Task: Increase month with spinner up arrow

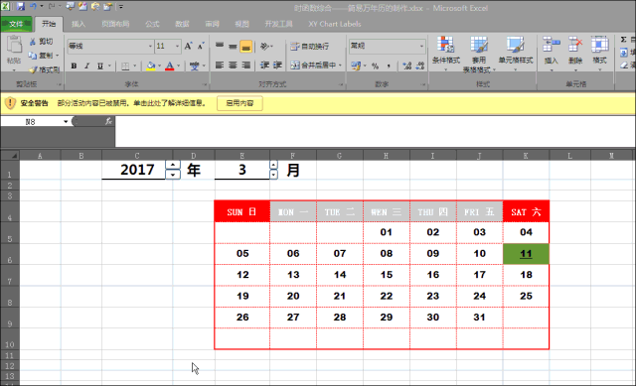Action: [274, 165]
